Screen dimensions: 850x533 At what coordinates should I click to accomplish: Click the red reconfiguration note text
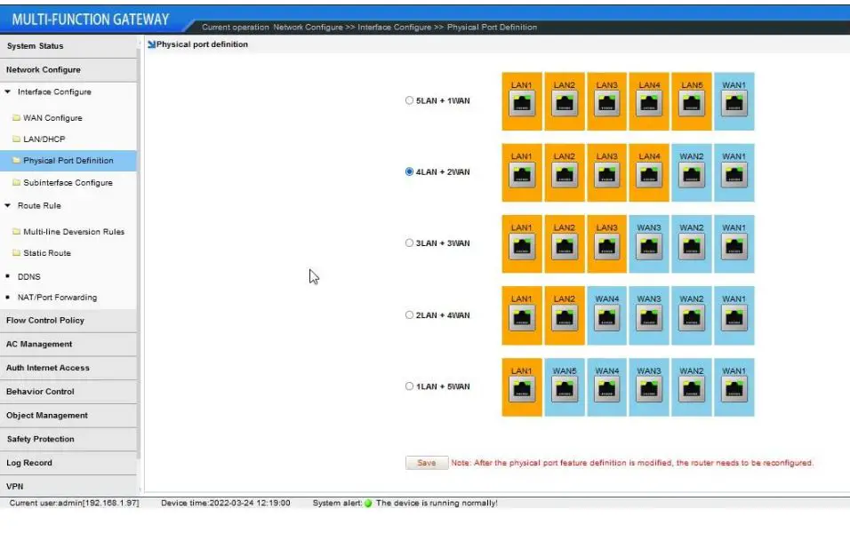click(x=632, y=463)
